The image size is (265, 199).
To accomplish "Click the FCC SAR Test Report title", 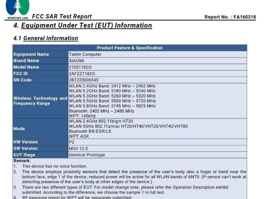I will coord(62,16).
